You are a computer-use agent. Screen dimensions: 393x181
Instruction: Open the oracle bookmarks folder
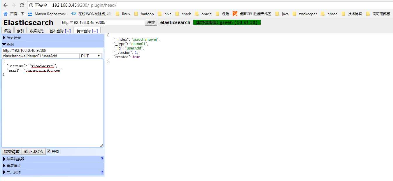(x=203, y=14)
